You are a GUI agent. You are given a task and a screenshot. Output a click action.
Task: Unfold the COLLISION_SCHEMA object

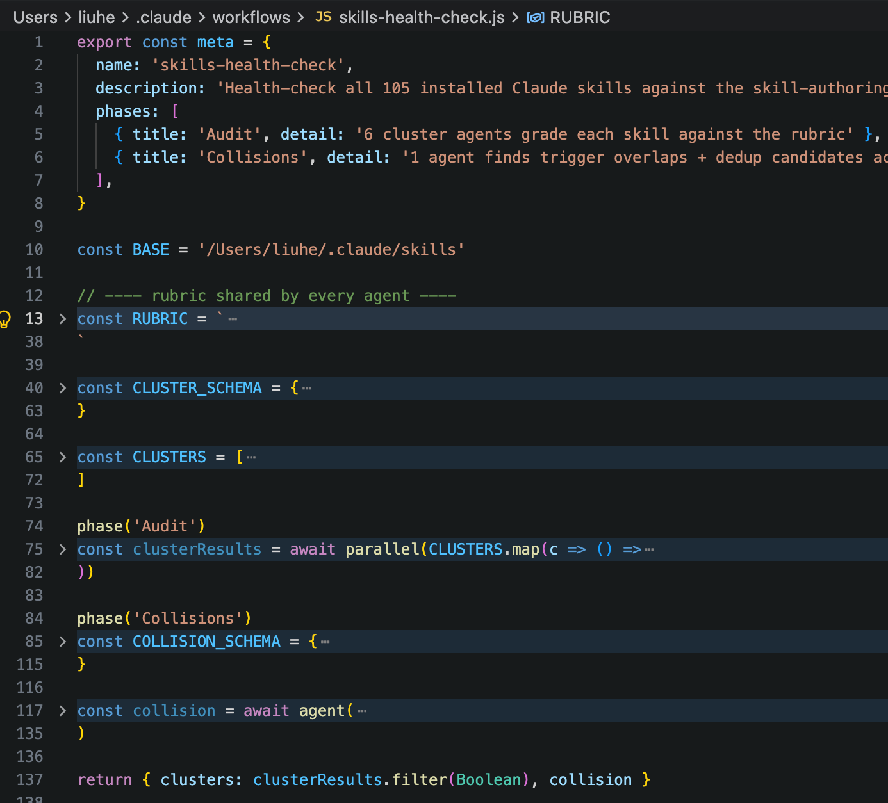(x=62, y=642)
